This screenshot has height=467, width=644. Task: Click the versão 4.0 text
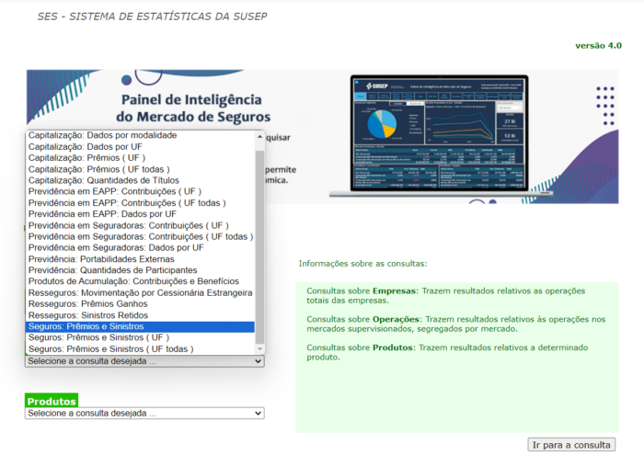tap(598, 46)
